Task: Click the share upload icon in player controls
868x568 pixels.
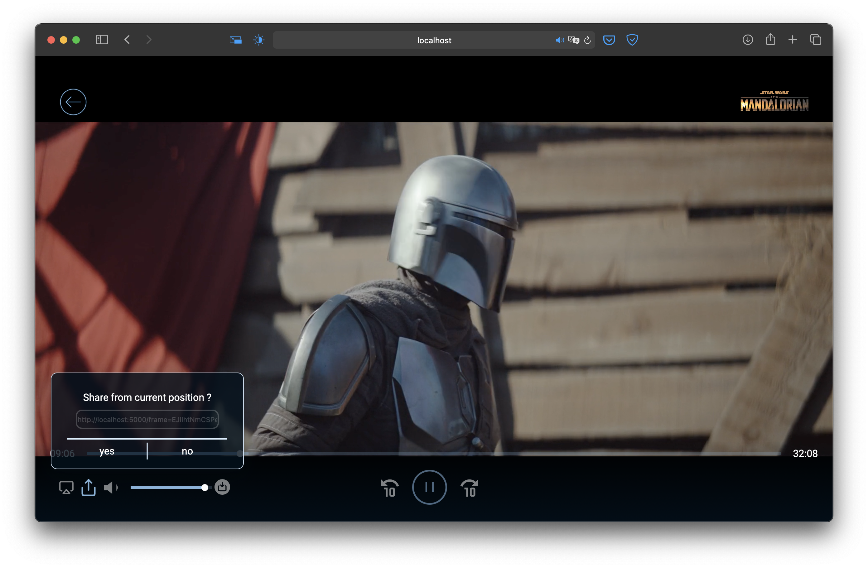Action: click(89, 488)
